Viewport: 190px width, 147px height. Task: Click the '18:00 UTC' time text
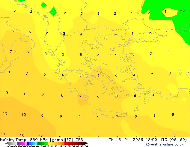pos(157,140)
